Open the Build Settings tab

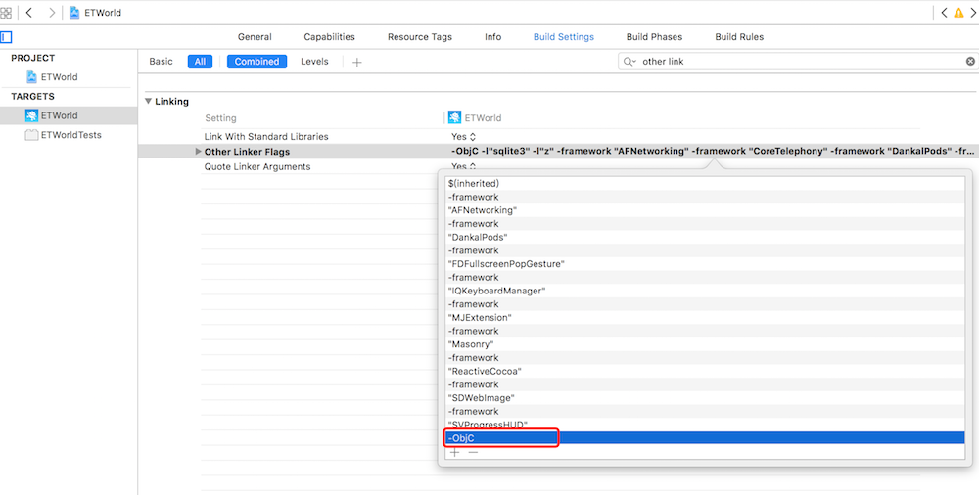[564, 37]
